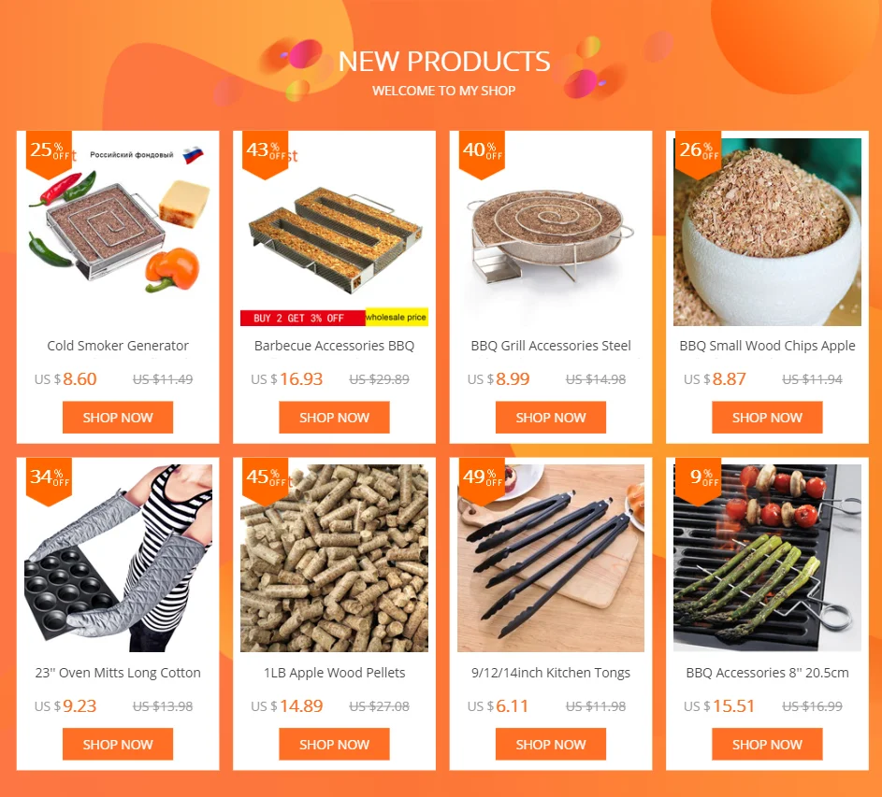Image resolution: width=882 pixels, height=797 pixels.
Task: Shop Now for Barbecue Accessories BBQ at $16.93
Action: tap(334, 417)
